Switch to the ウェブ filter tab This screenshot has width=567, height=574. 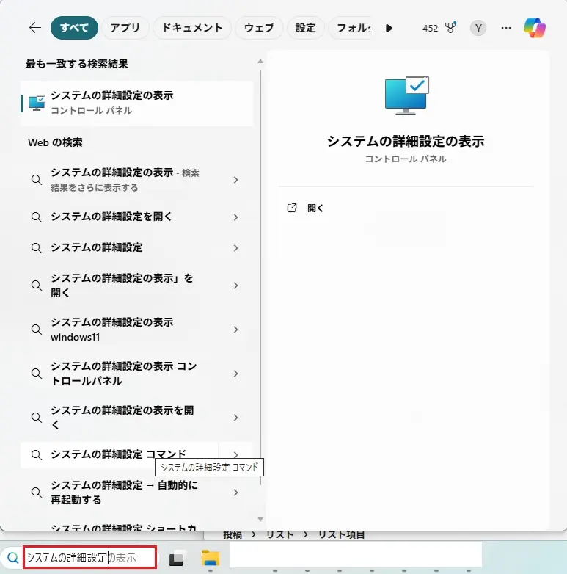point(259,28)
